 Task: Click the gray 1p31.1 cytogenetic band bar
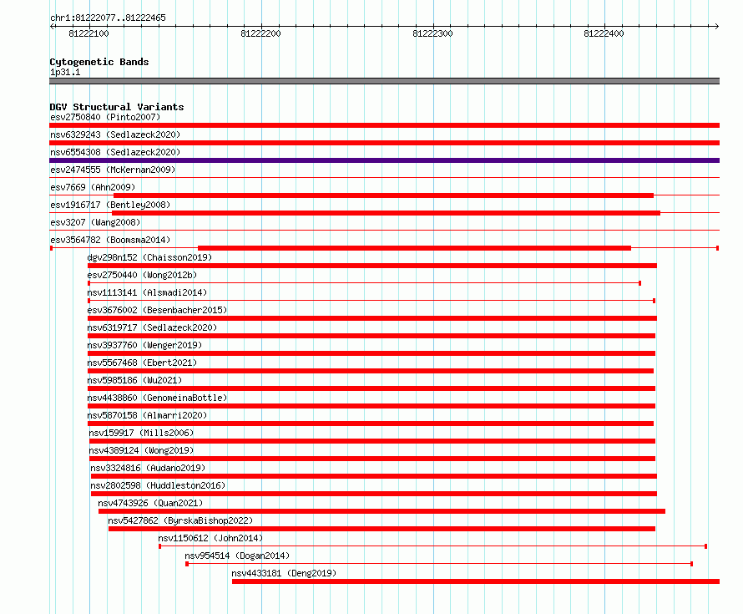click(384, 81)
